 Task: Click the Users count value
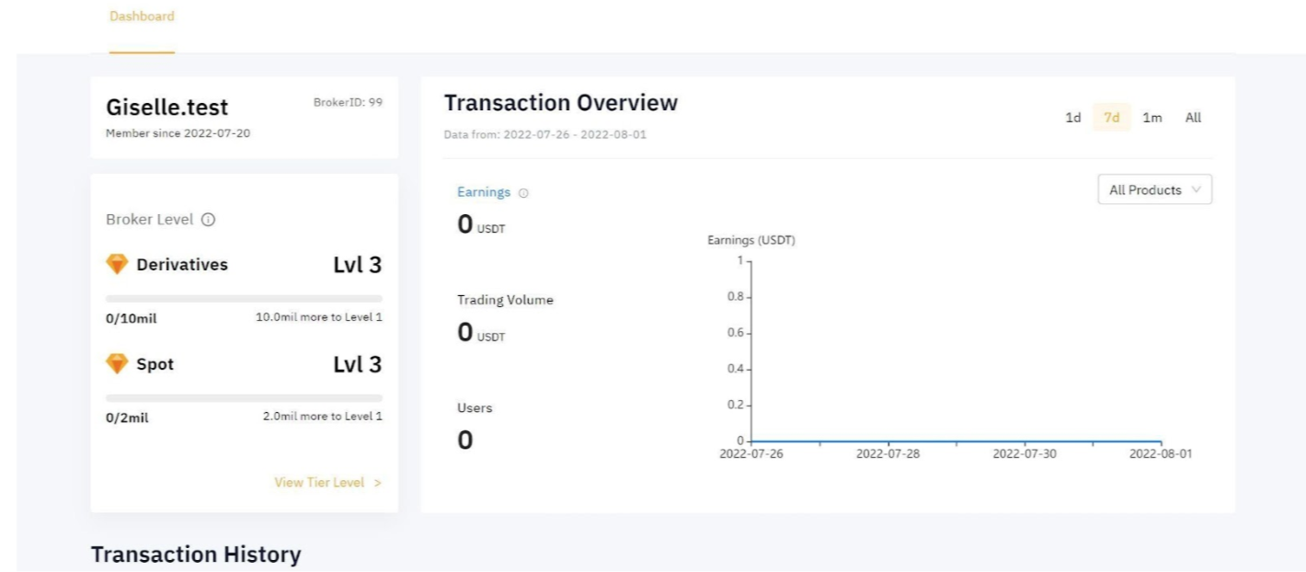(465, 440)
